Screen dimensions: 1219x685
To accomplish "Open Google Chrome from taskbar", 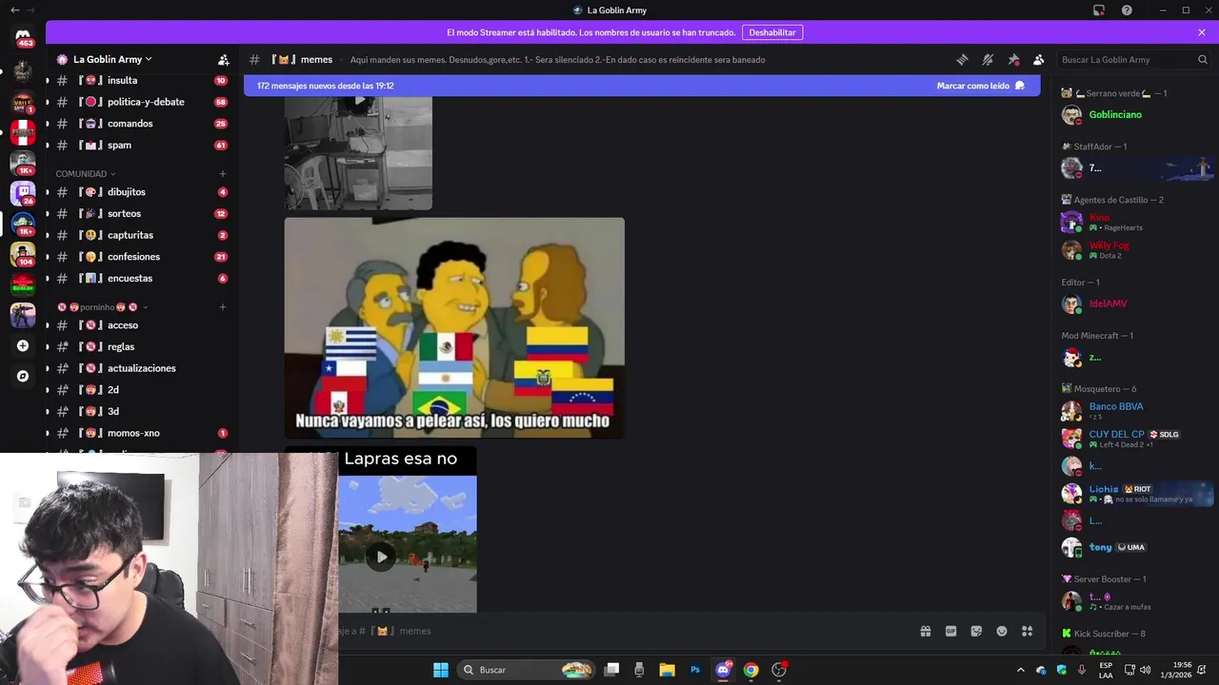I will click(750, 670).
